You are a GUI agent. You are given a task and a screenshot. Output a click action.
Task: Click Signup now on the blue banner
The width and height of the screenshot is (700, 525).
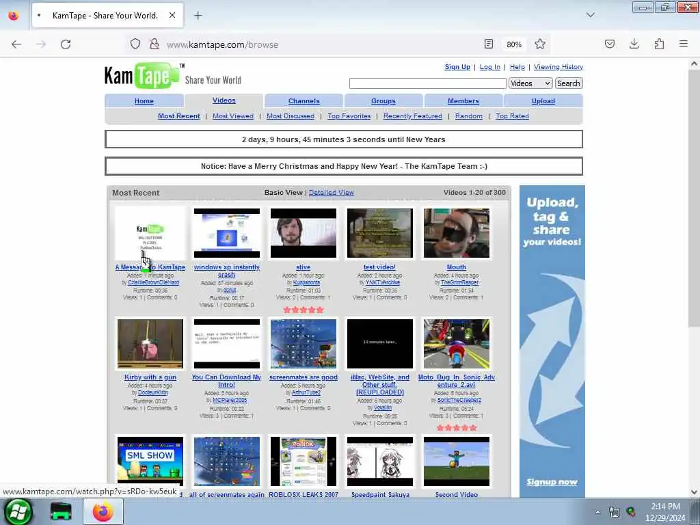pos(552,482)
